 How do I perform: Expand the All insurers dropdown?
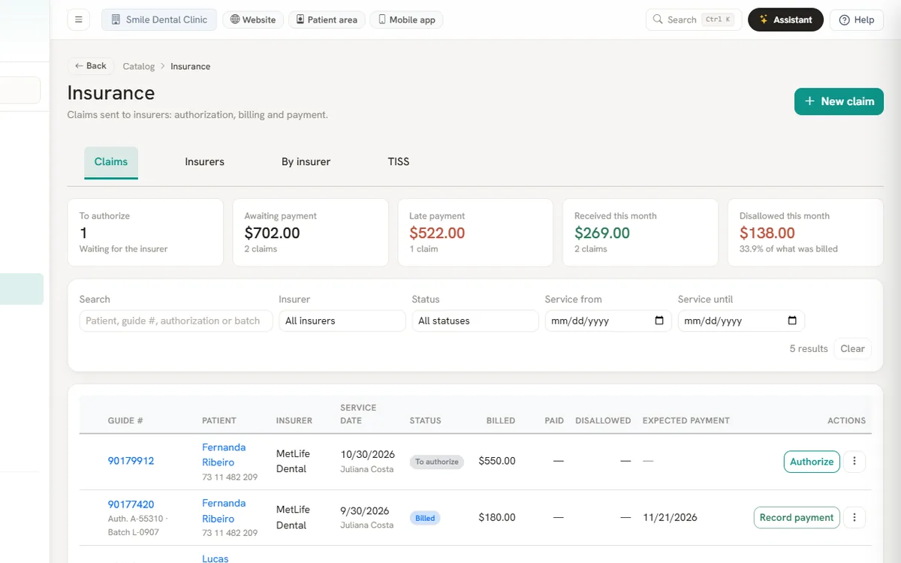point(342,321)
